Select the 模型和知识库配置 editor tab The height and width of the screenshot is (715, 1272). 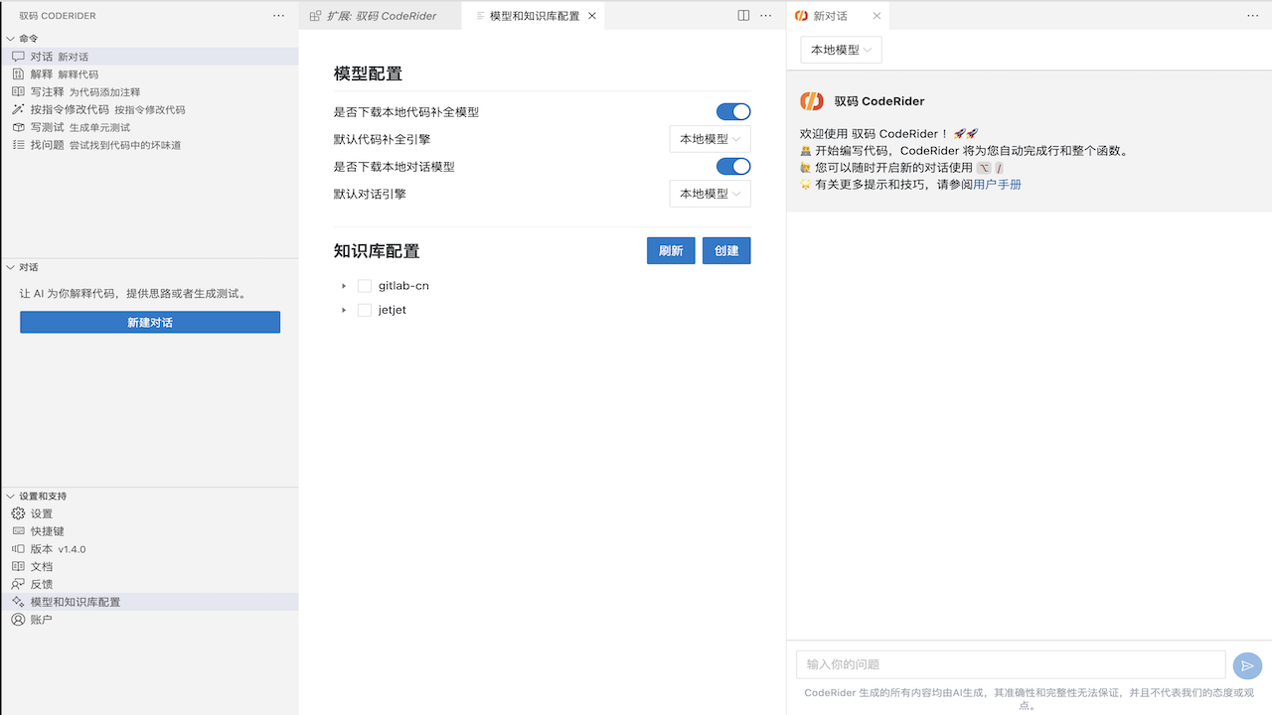(534, 16)
